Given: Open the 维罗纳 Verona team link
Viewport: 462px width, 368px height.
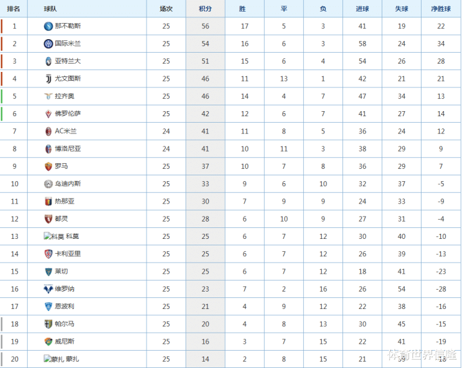Looking at the screenshot, I should tap(64, 289).
